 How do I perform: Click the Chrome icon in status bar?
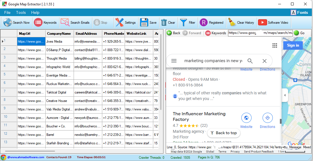pos(3,157)
